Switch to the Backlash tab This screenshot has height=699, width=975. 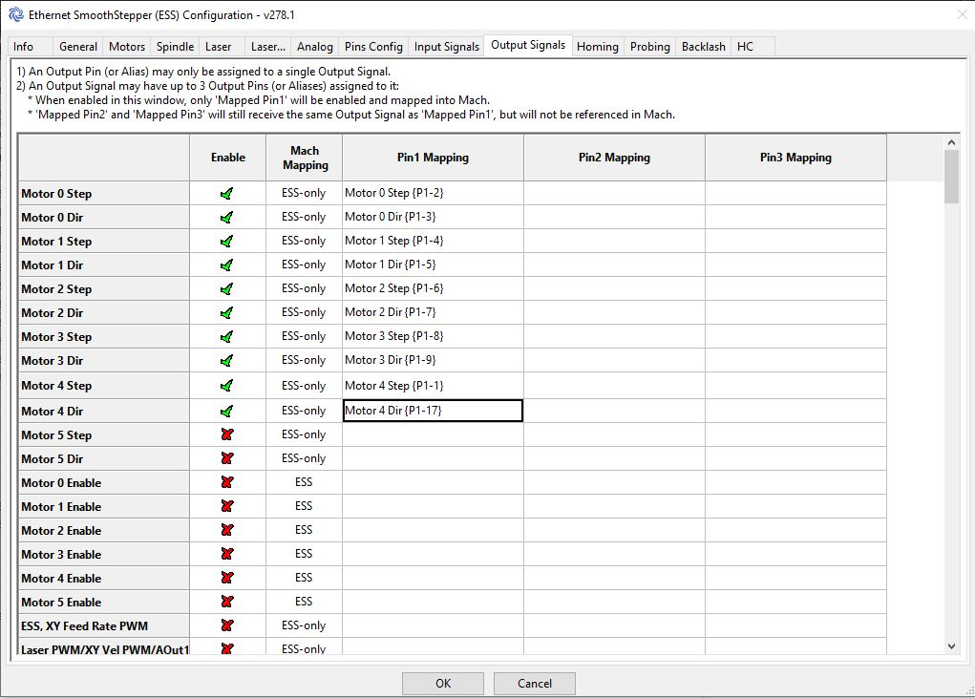click(x=704, y=47)
